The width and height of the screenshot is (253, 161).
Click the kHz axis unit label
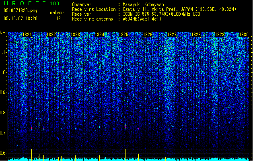click(4, 33)
